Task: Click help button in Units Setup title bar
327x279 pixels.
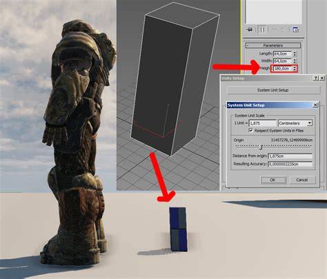Action: click(x=316, y=79)
